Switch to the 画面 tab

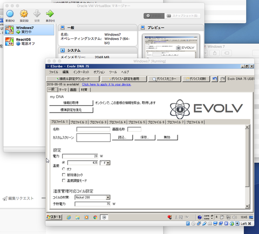click(73, 90)
